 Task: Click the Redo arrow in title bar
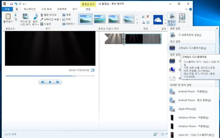[20, 4]
